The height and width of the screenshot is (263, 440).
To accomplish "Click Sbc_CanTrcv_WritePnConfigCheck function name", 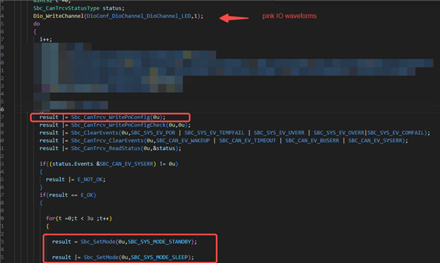I will [118, 125].
